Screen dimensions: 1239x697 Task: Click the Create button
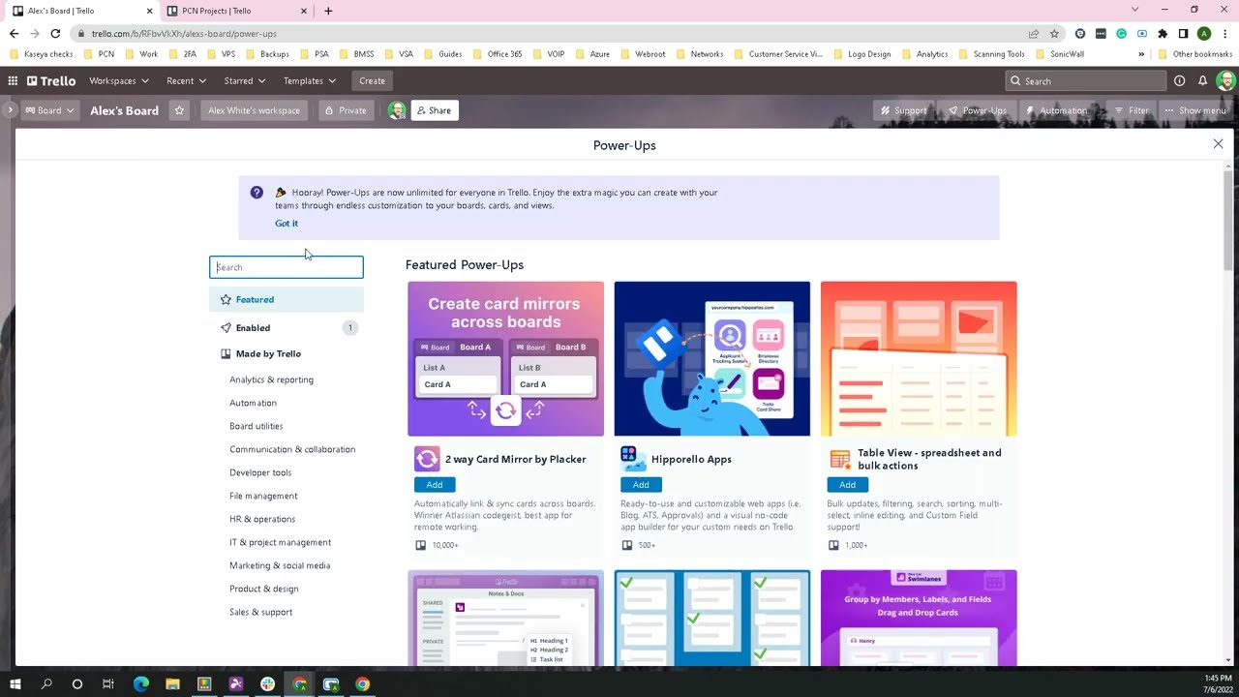point(372,81)
